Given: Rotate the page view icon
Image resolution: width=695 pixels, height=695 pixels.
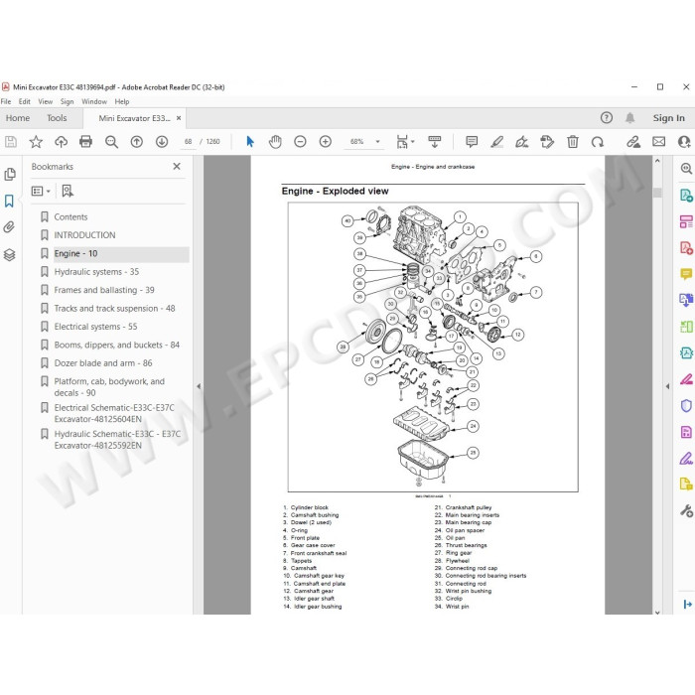Looking at the screenshot, I should 598,142.
